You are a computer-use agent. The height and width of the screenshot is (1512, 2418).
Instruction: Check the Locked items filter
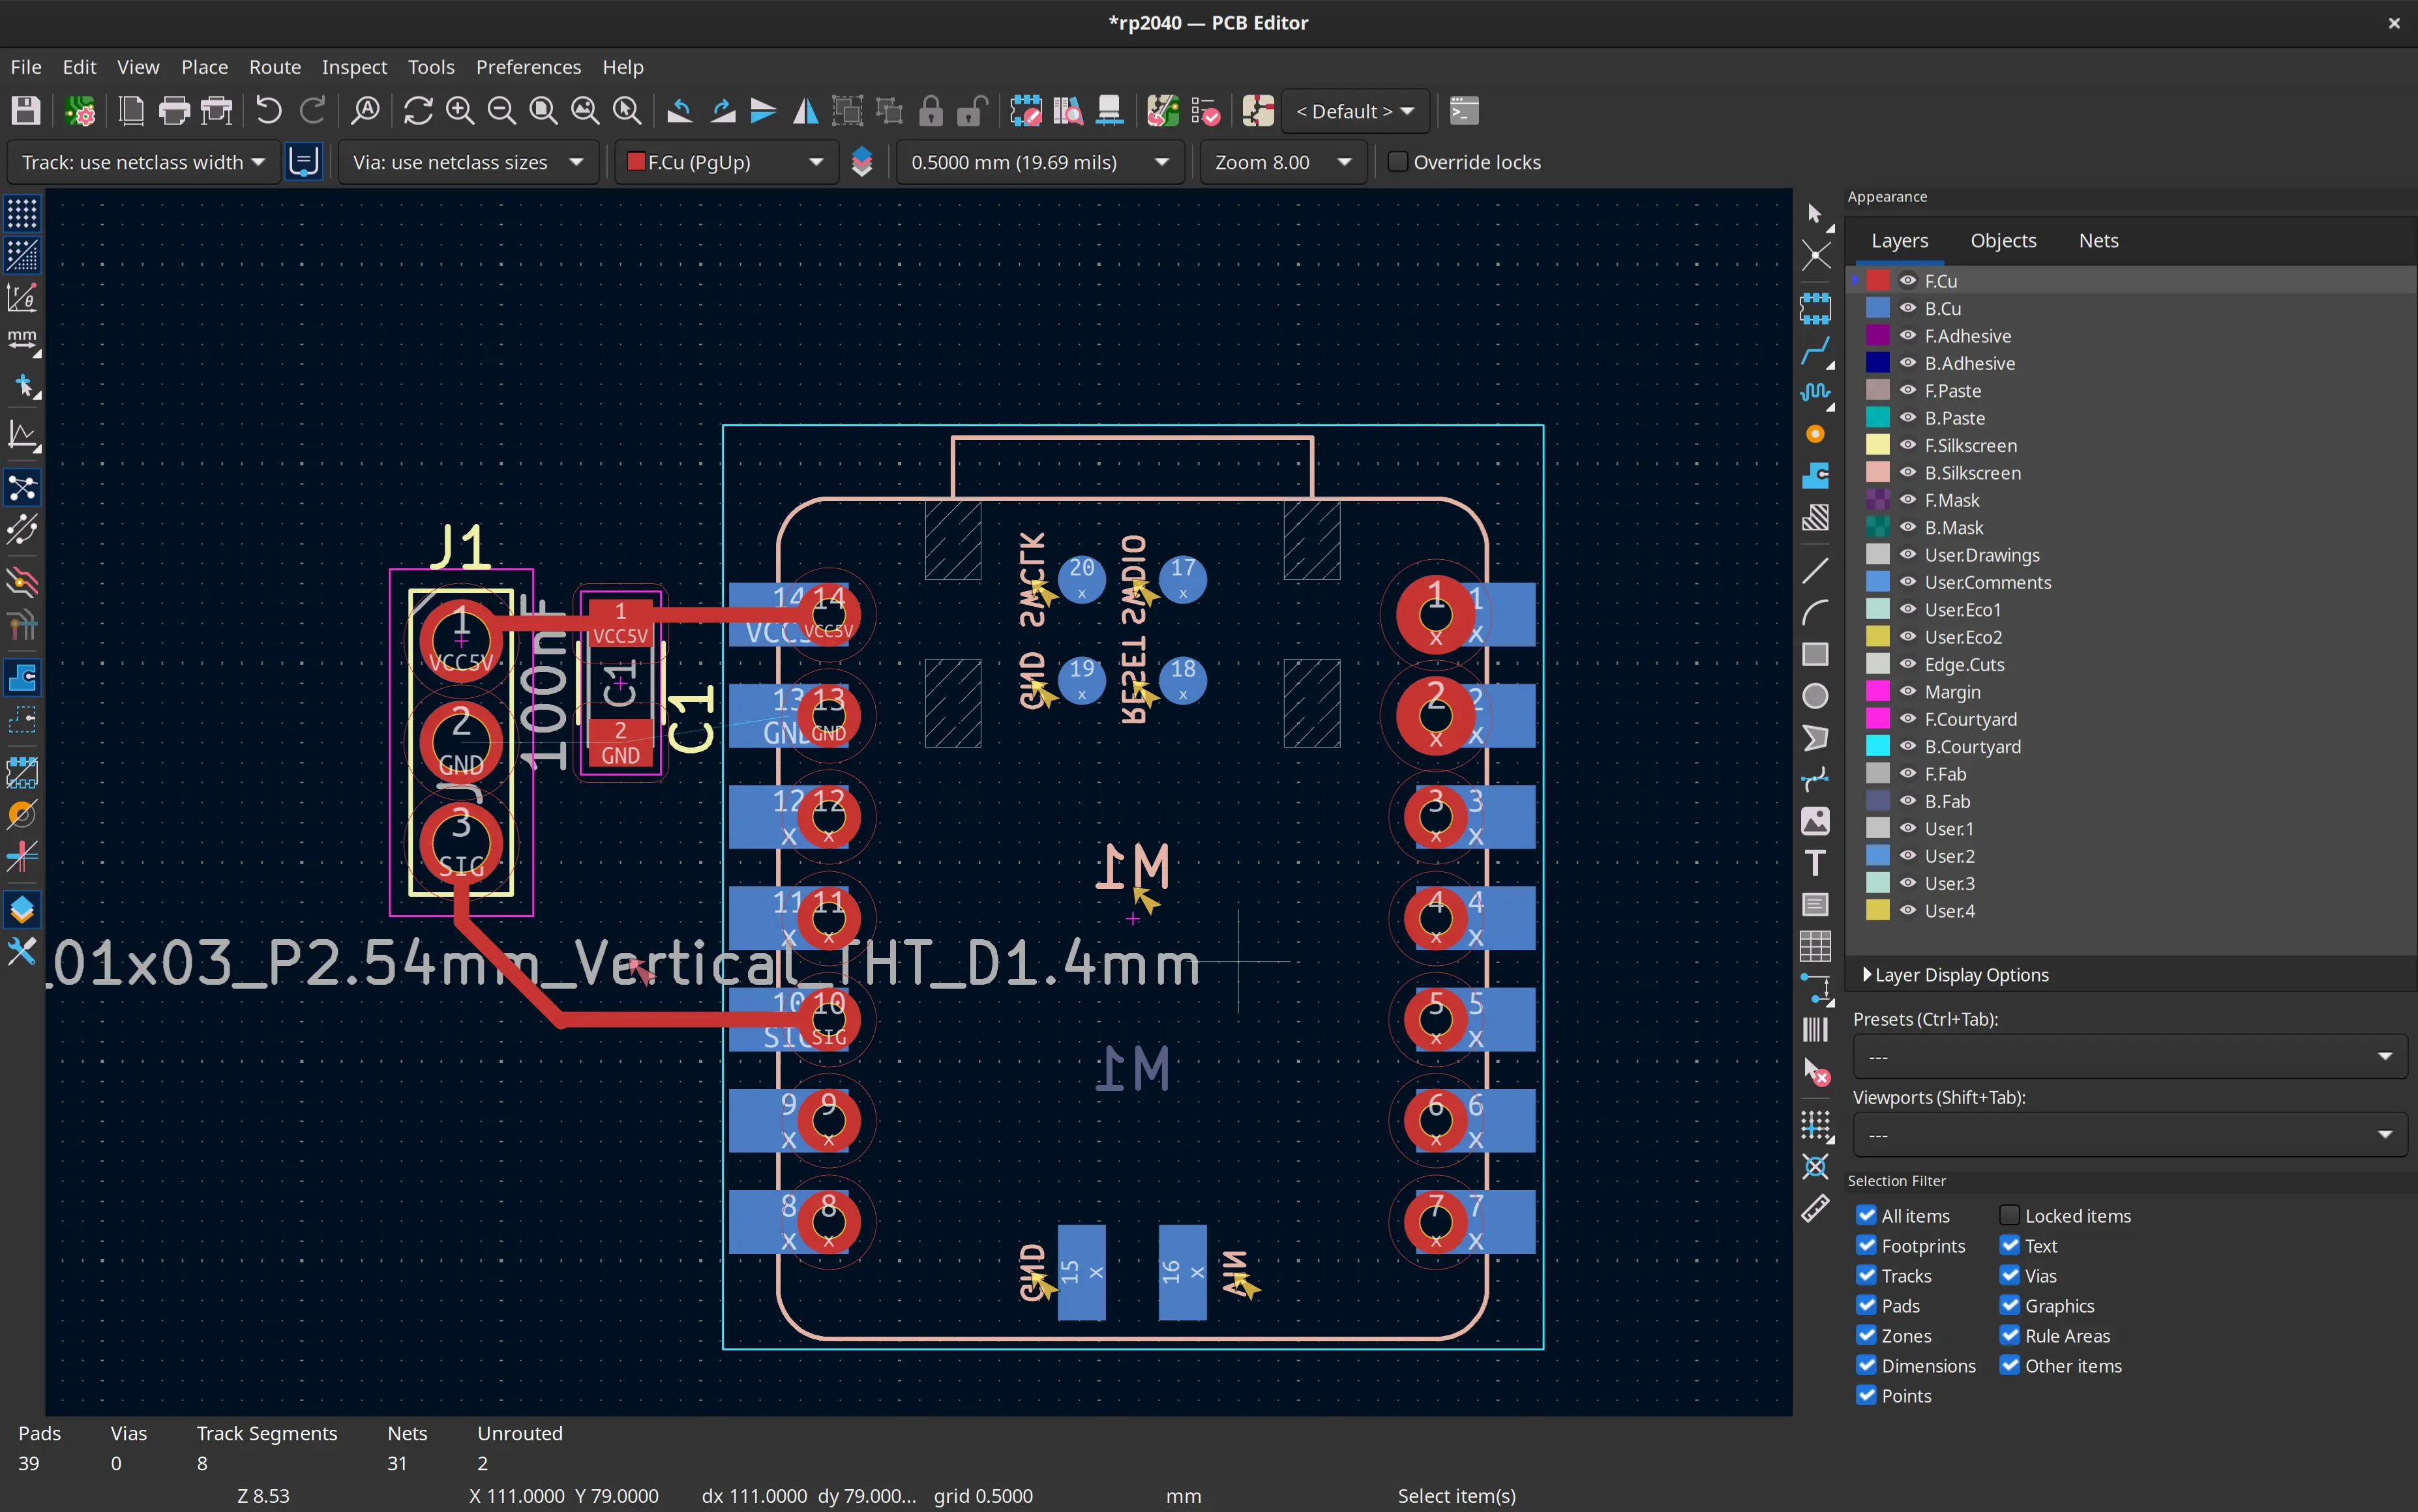click(x=2009, y=1215)
